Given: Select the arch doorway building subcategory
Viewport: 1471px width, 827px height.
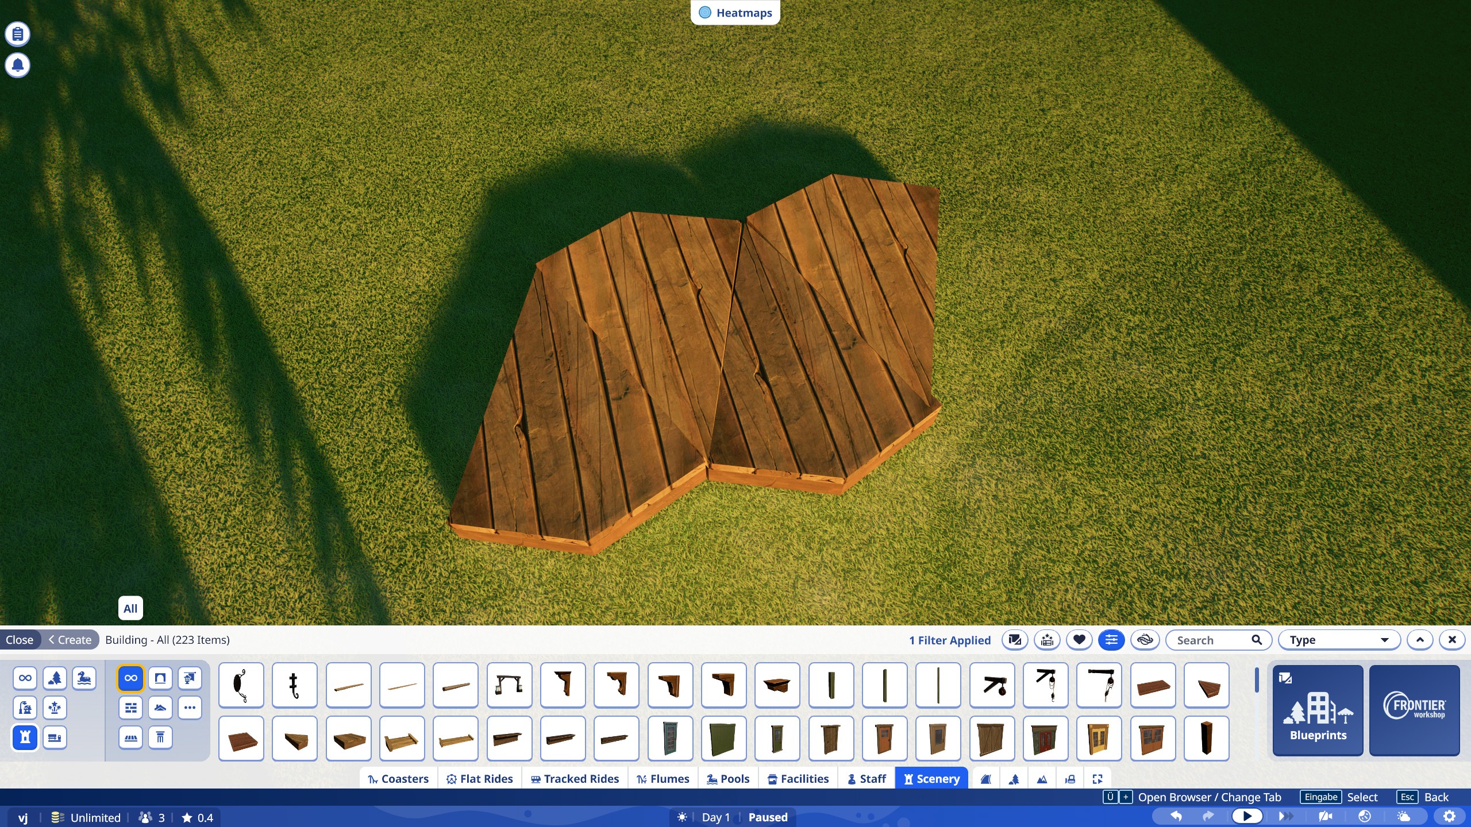Looking at the screenshot, I should (160, 678).
